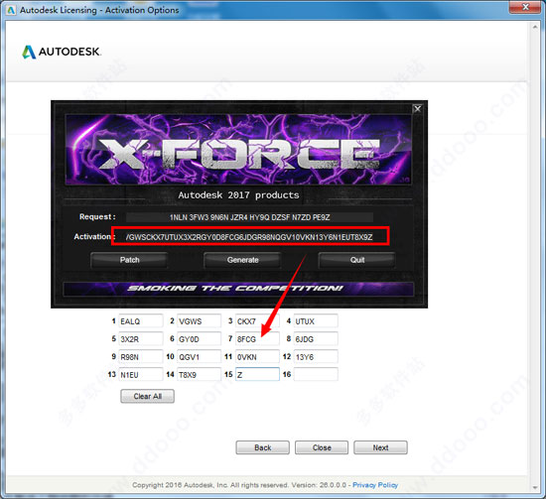Viewport: 546px width, 499px height.
Task: Close the X-Force keygen window
Action: coord(417,109)
